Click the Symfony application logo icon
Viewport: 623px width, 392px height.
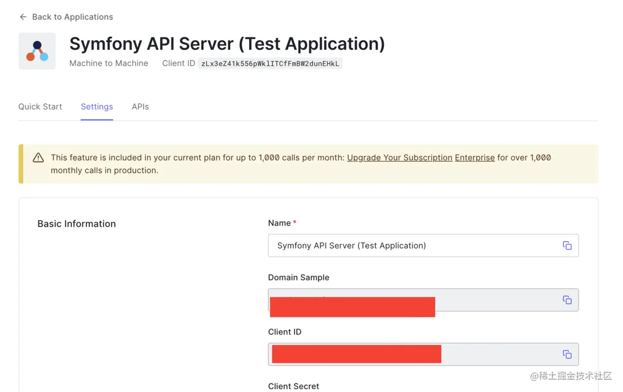click(x=37, y=51)
